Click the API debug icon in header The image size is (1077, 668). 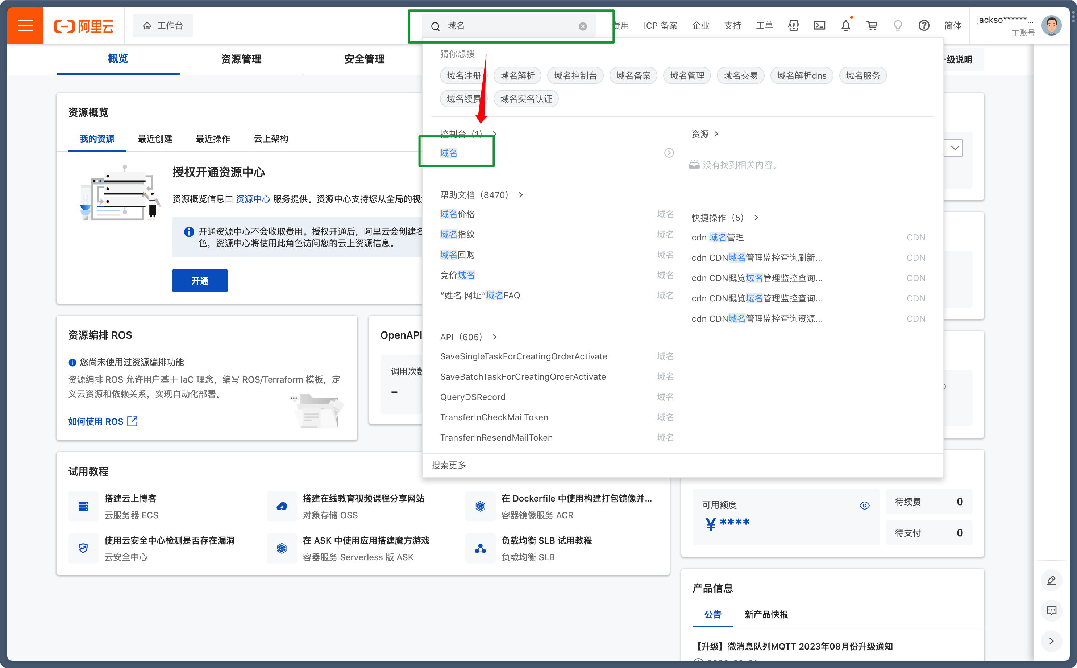(793, 26)
